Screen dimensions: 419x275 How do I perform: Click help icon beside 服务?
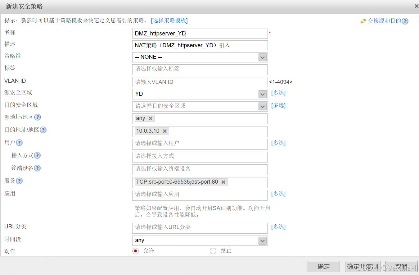(19, 181)
